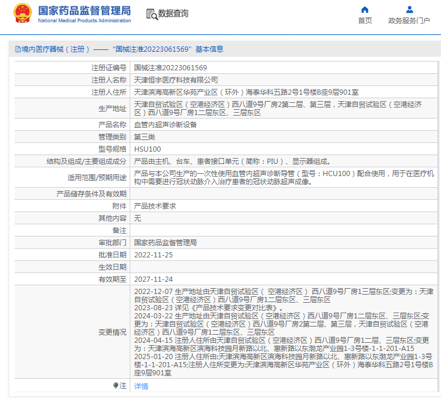
Task: Click National Medical Products Administration subtitle
Action: (84, 20)
